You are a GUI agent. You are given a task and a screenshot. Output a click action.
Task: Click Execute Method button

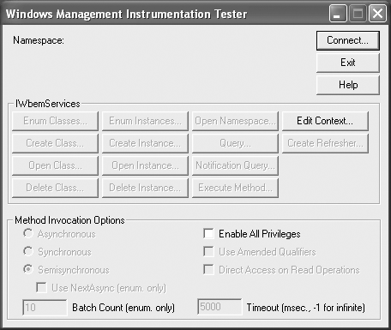coord(235,188)
